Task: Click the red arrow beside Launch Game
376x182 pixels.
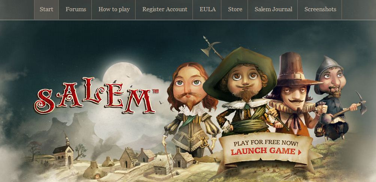Action: coord(300,152)
